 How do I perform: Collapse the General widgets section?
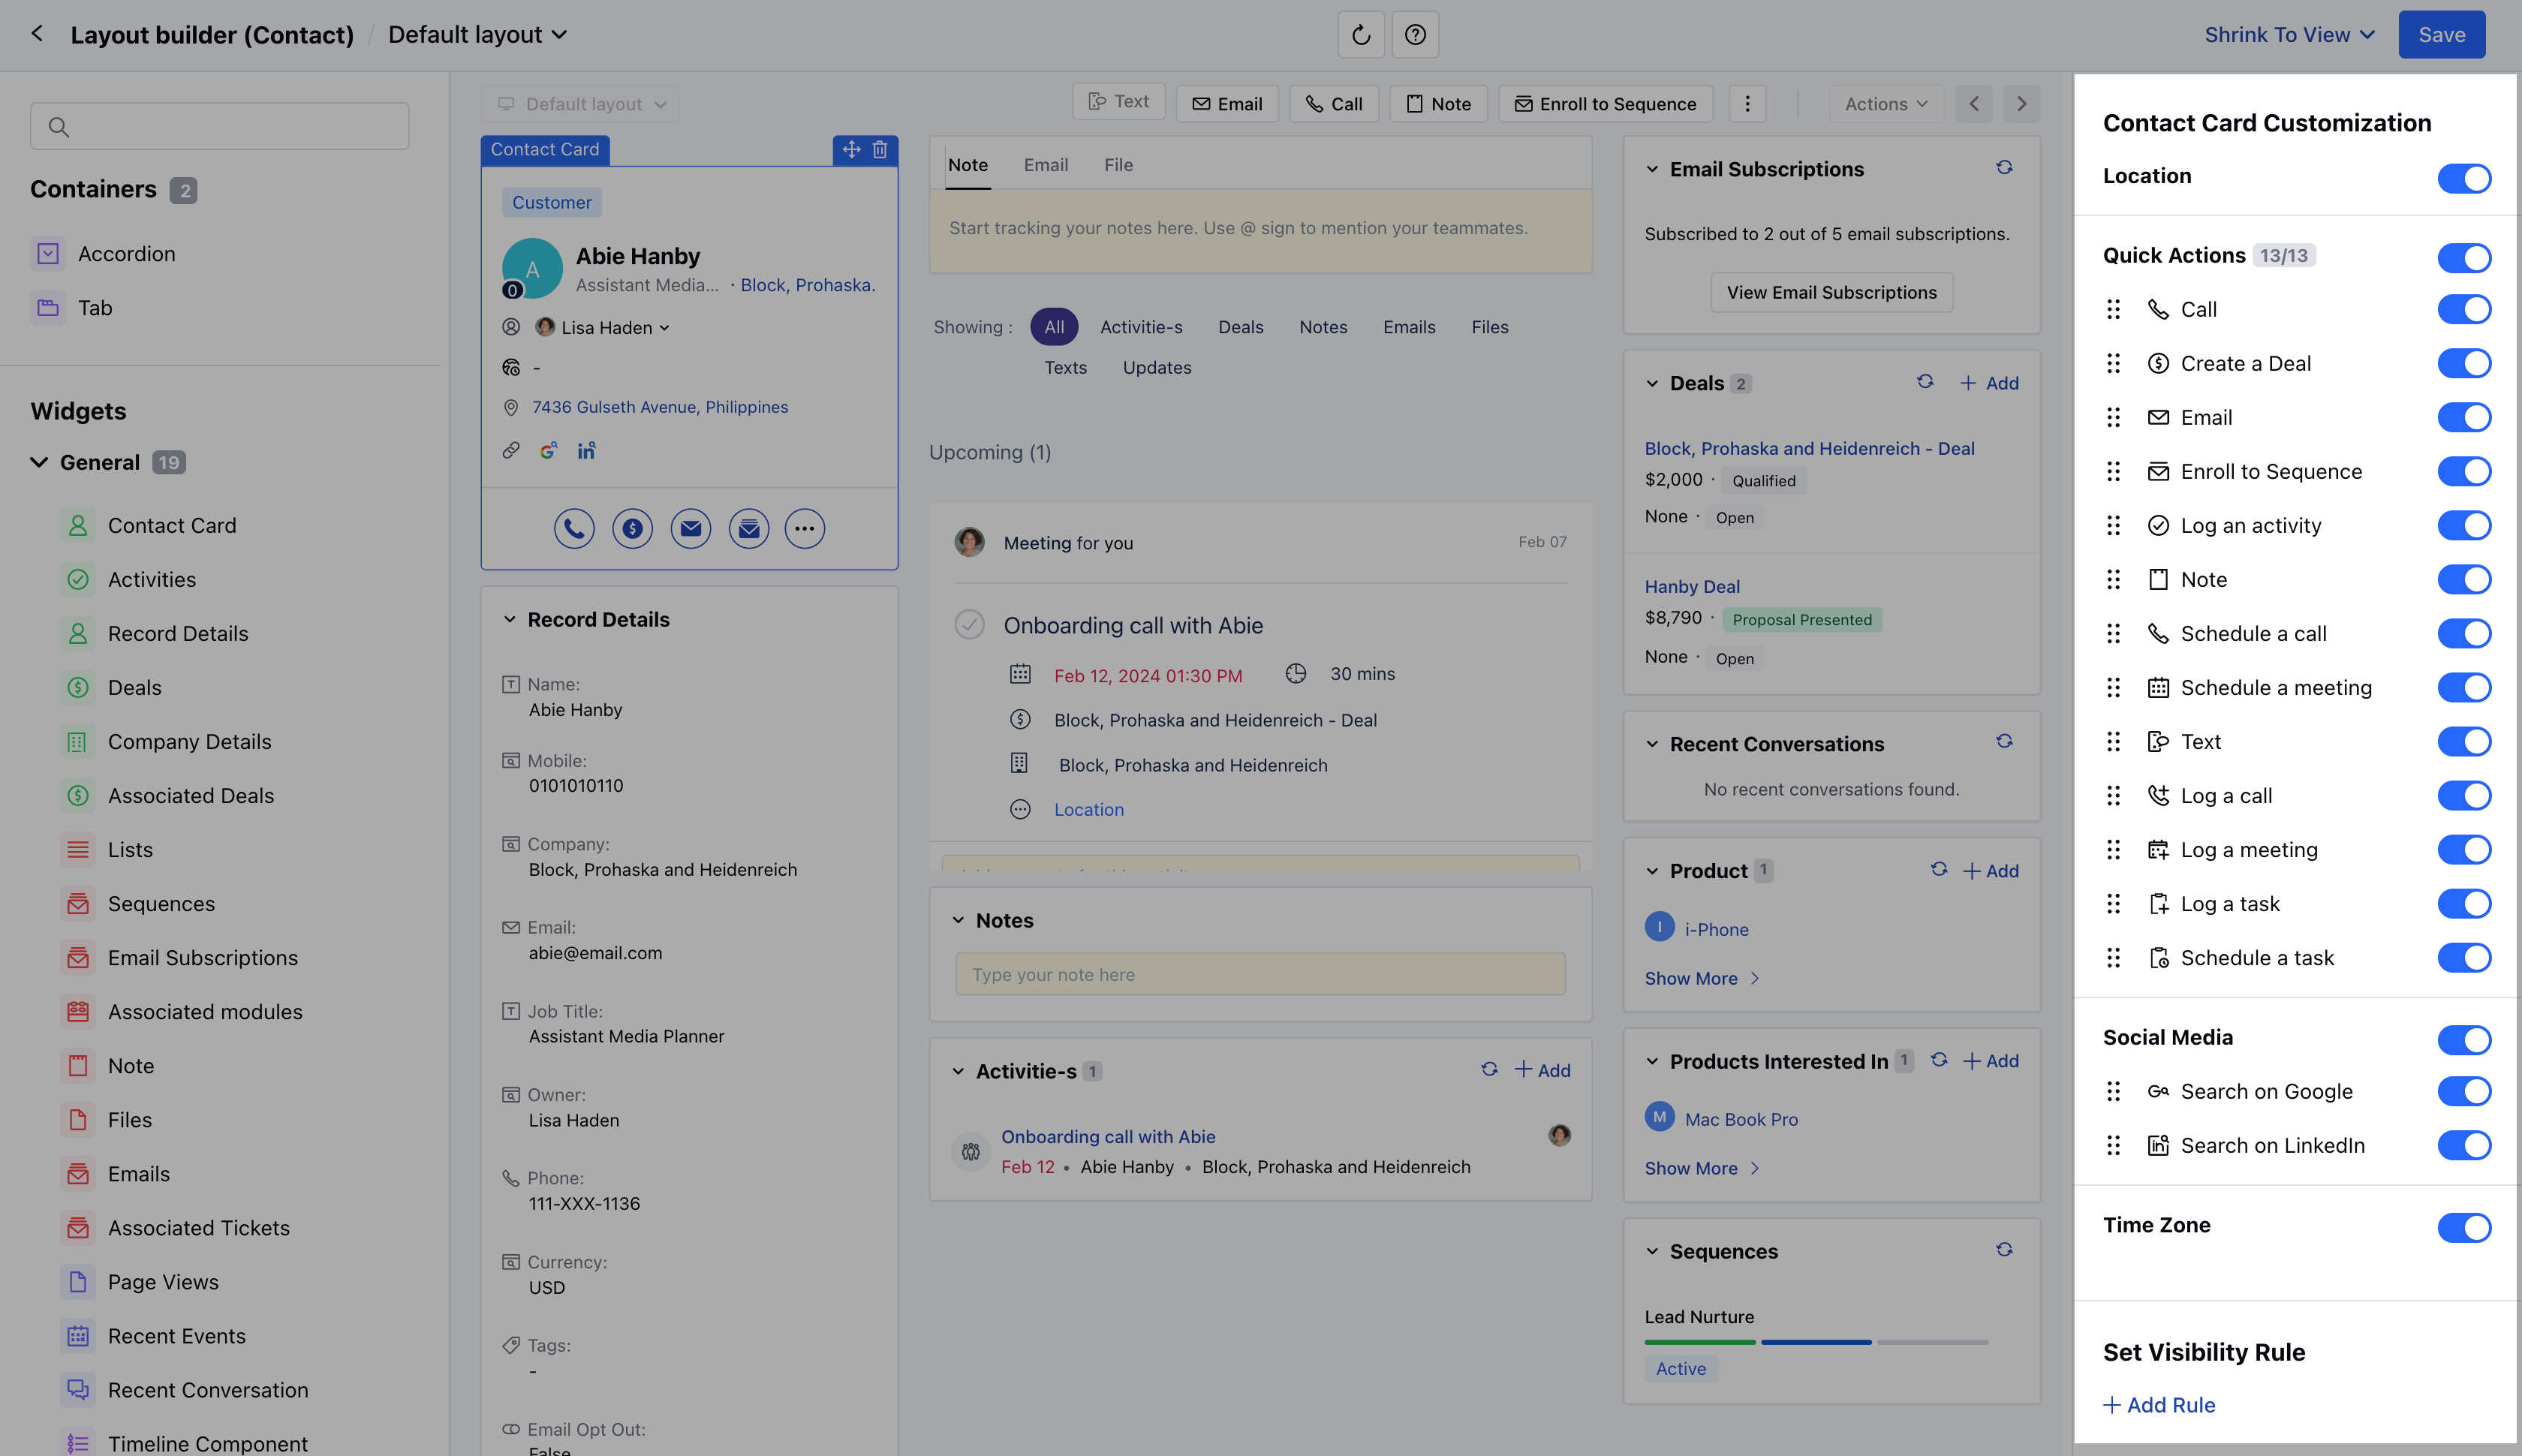[39, 462]
